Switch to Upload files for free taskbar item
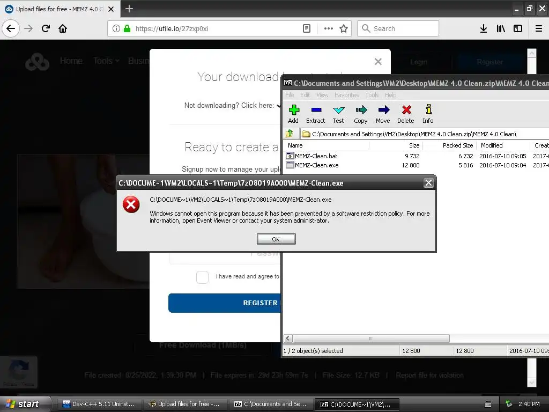Screen dimensions: 549x412 coord(185,404)
